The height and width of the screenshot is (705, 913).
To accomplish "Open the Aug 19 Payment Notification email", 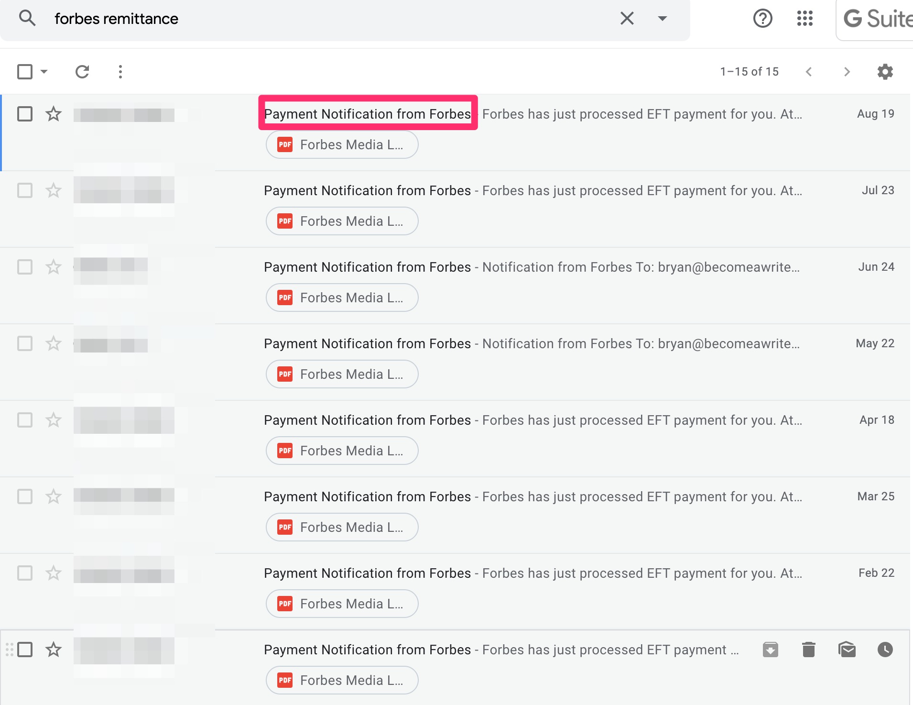I will (367, 114).
